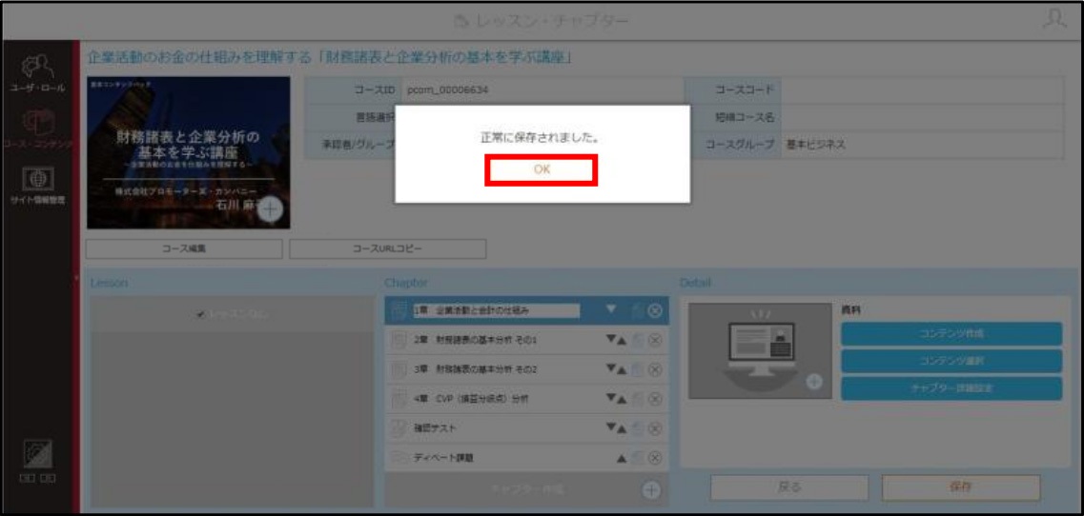Click the type icon of chapter 1章
Viewport: 1084px width, 516px height.
click(399, 311)
